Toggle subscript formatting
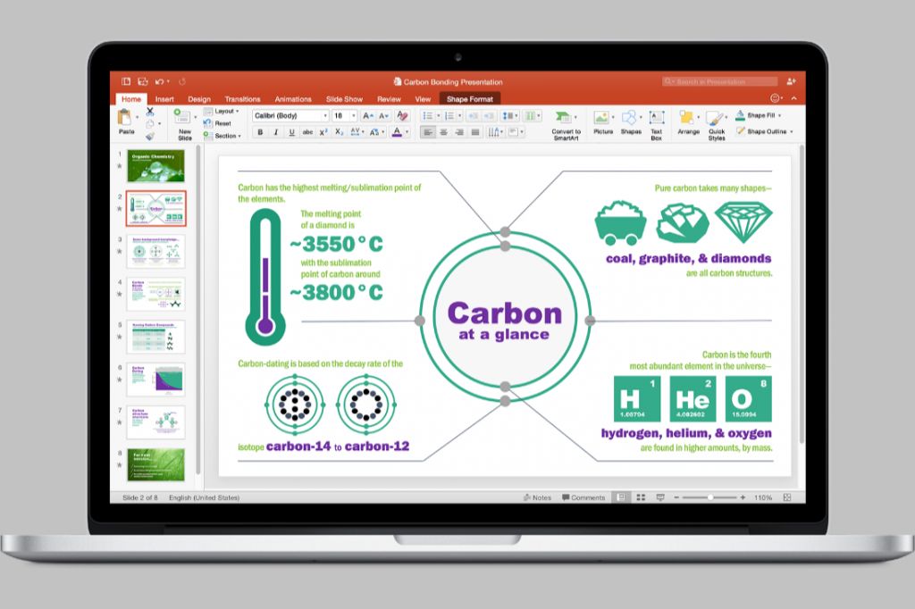 click(339, 132)
